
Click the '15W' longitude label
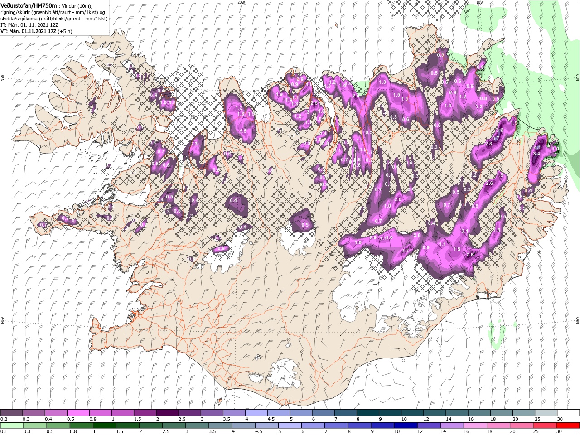tap(480, 2)
